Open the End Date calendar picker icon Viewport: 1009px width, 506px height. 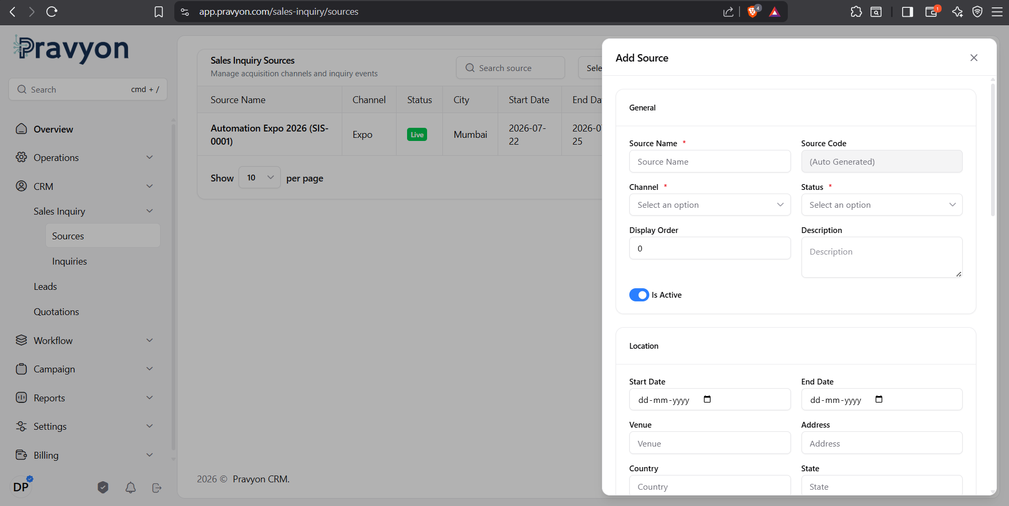pyautogui.click(x=879, y=399)
